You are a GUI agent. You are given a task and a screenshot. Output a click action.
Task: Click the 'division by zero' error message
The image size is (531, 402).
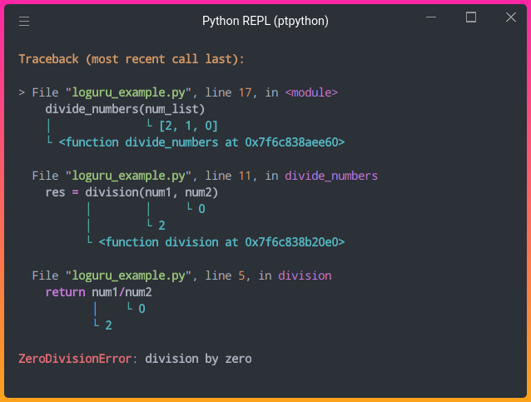pyautogui.click(x=198, y=359)
